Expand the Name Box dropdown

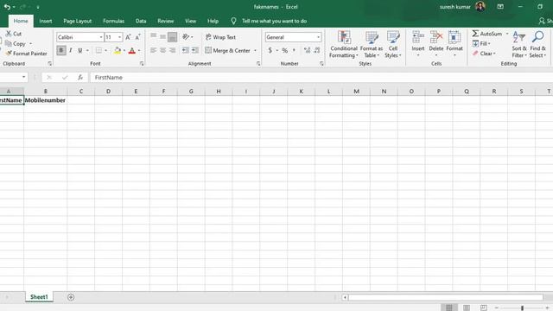[23, 77]
